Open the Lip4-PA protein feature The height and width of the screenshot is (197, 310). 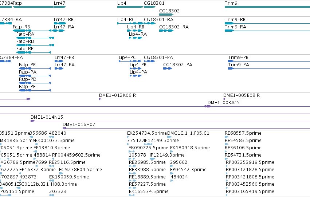(138, 72)
